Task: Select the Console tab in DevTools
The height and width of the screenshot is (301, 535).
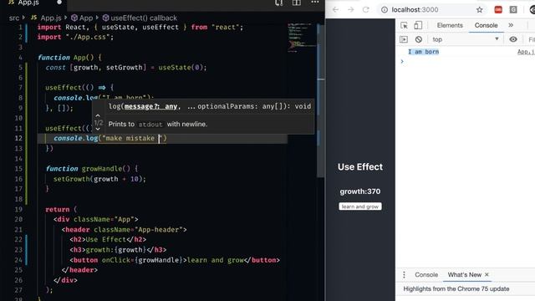Action: (486, 25)
